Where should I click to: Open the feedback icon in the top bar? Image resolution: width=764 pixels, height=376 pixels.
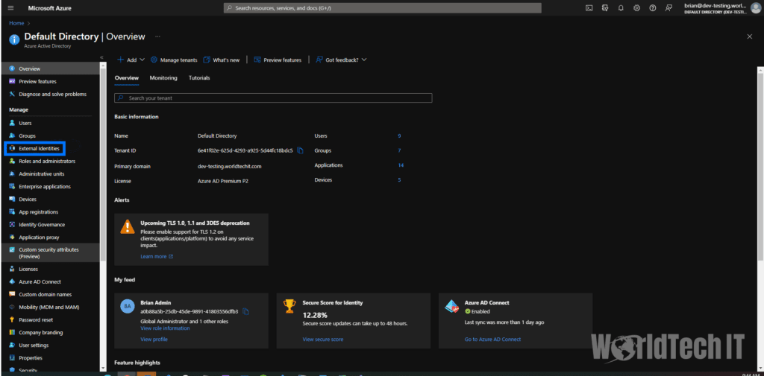point(668,8)
